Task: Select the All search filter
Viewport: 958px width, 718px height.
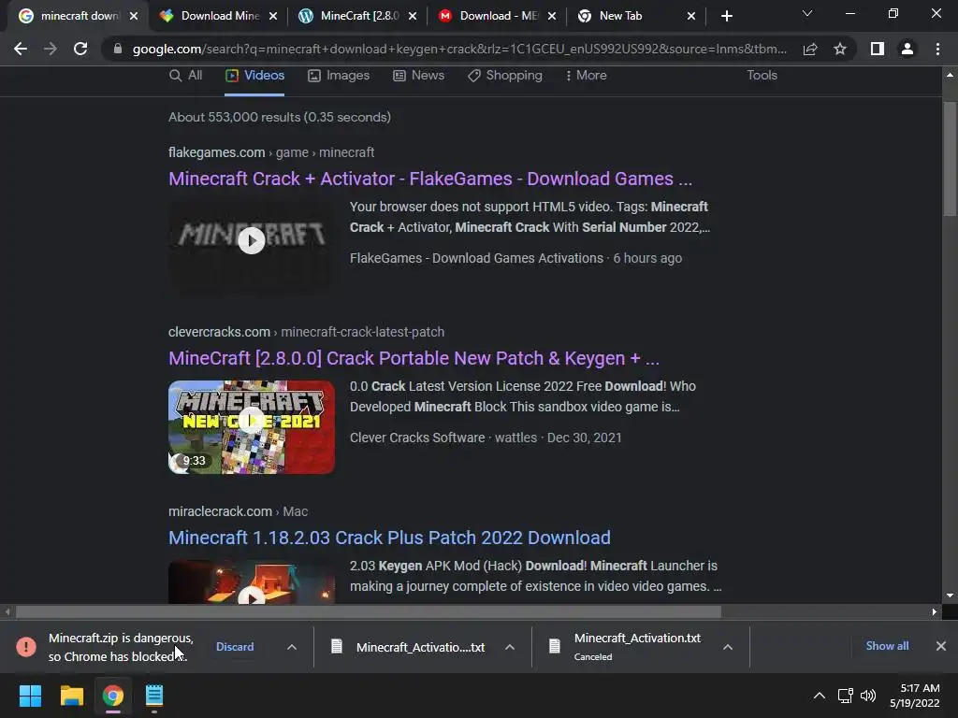Action: pyautogui.click(x=186, y=75)
